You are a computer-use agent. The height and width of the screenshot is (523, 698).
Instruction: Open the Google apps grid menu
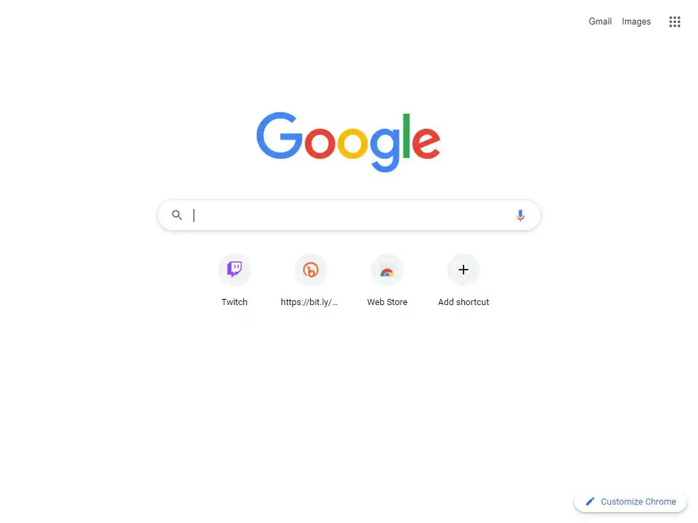674,21
